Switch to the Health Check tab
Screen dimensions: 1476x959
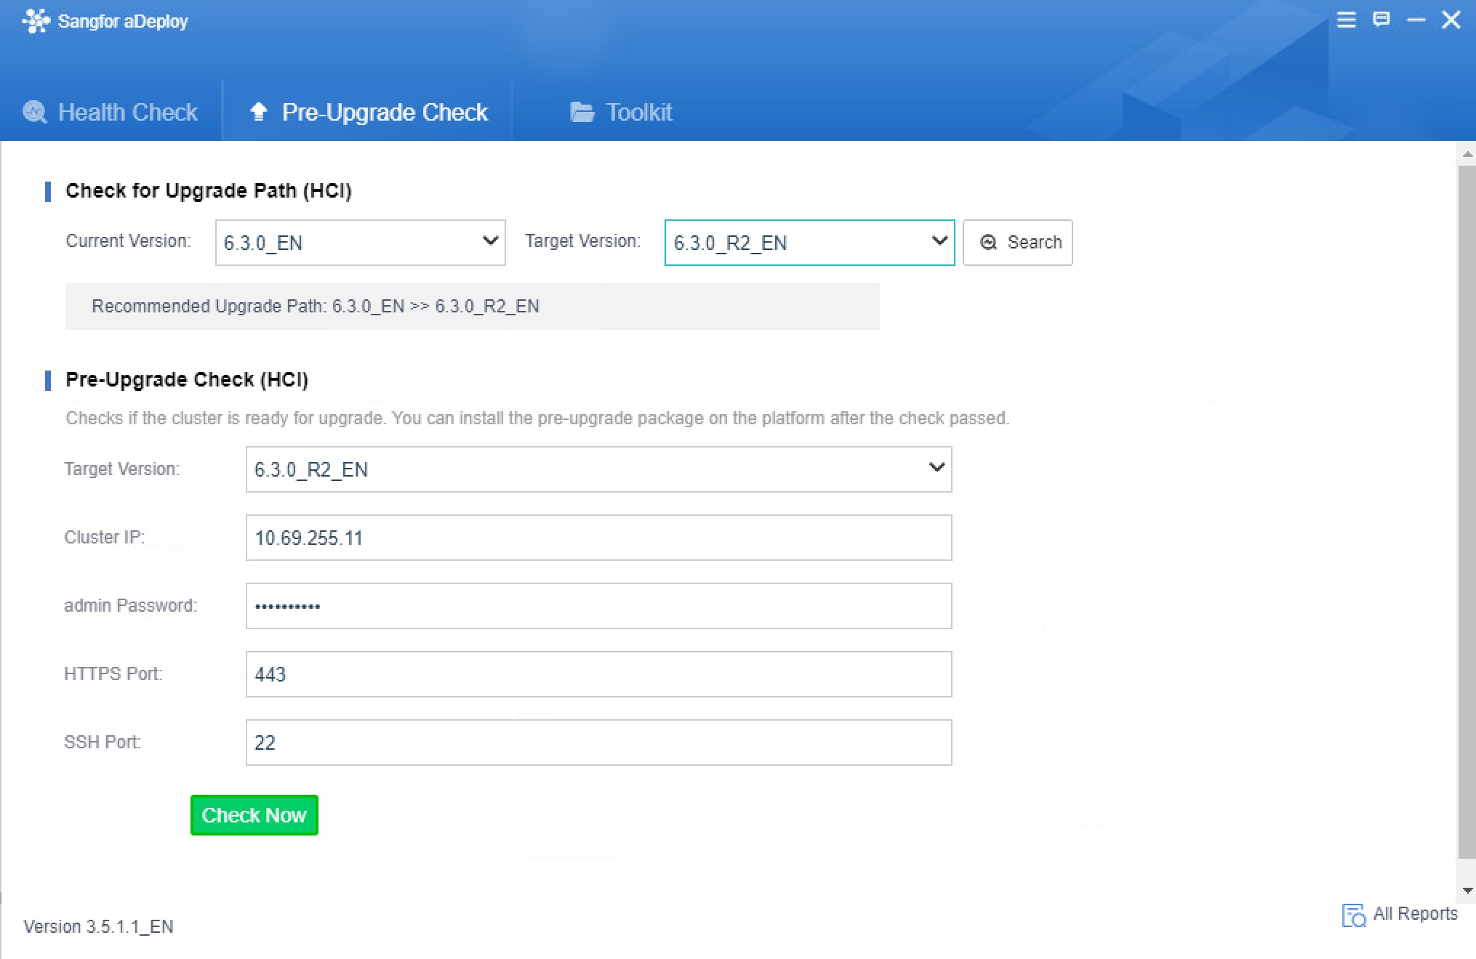pyautogui.click(x=111, y=112)
